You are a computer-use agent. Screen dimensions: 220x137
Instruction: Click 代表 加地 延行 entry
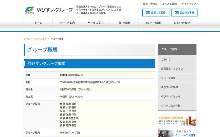[68, 104]
